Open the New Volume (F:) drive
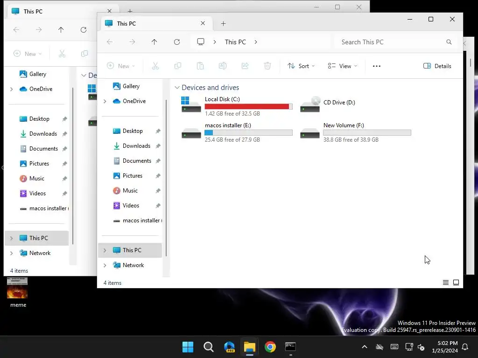Screen dimensions: 478x358 tap(355, 132)
